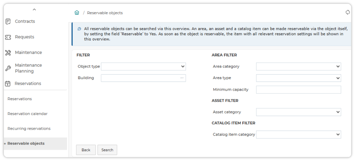This screenshot has width=355, height=161.
Task: Click the ASSET FILTER heading
Action: 225,101
